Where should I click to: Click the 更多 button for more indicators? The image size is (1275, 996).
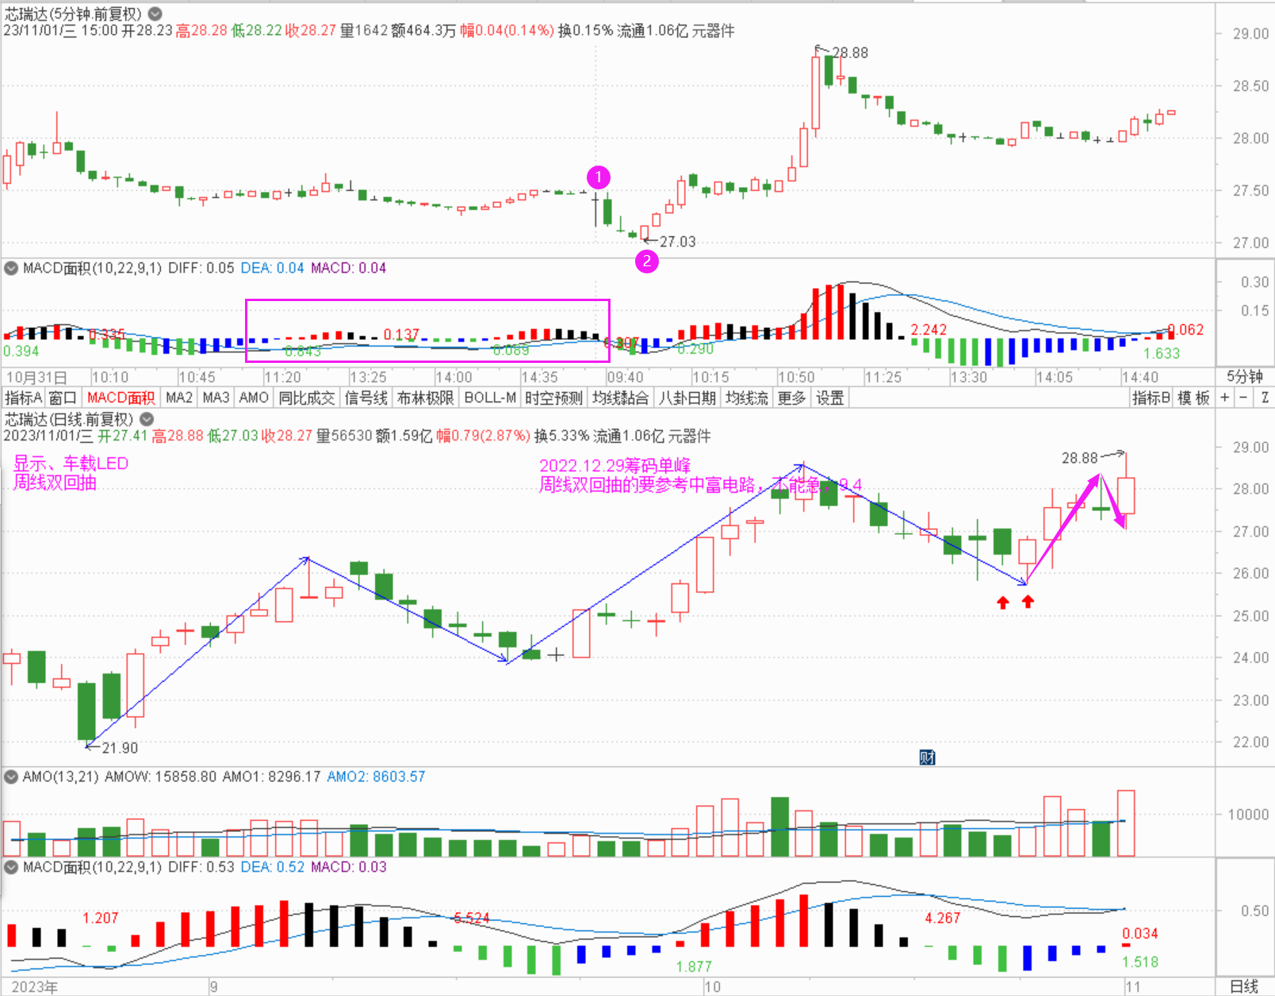pyautogui.click(x=791, y=398)
